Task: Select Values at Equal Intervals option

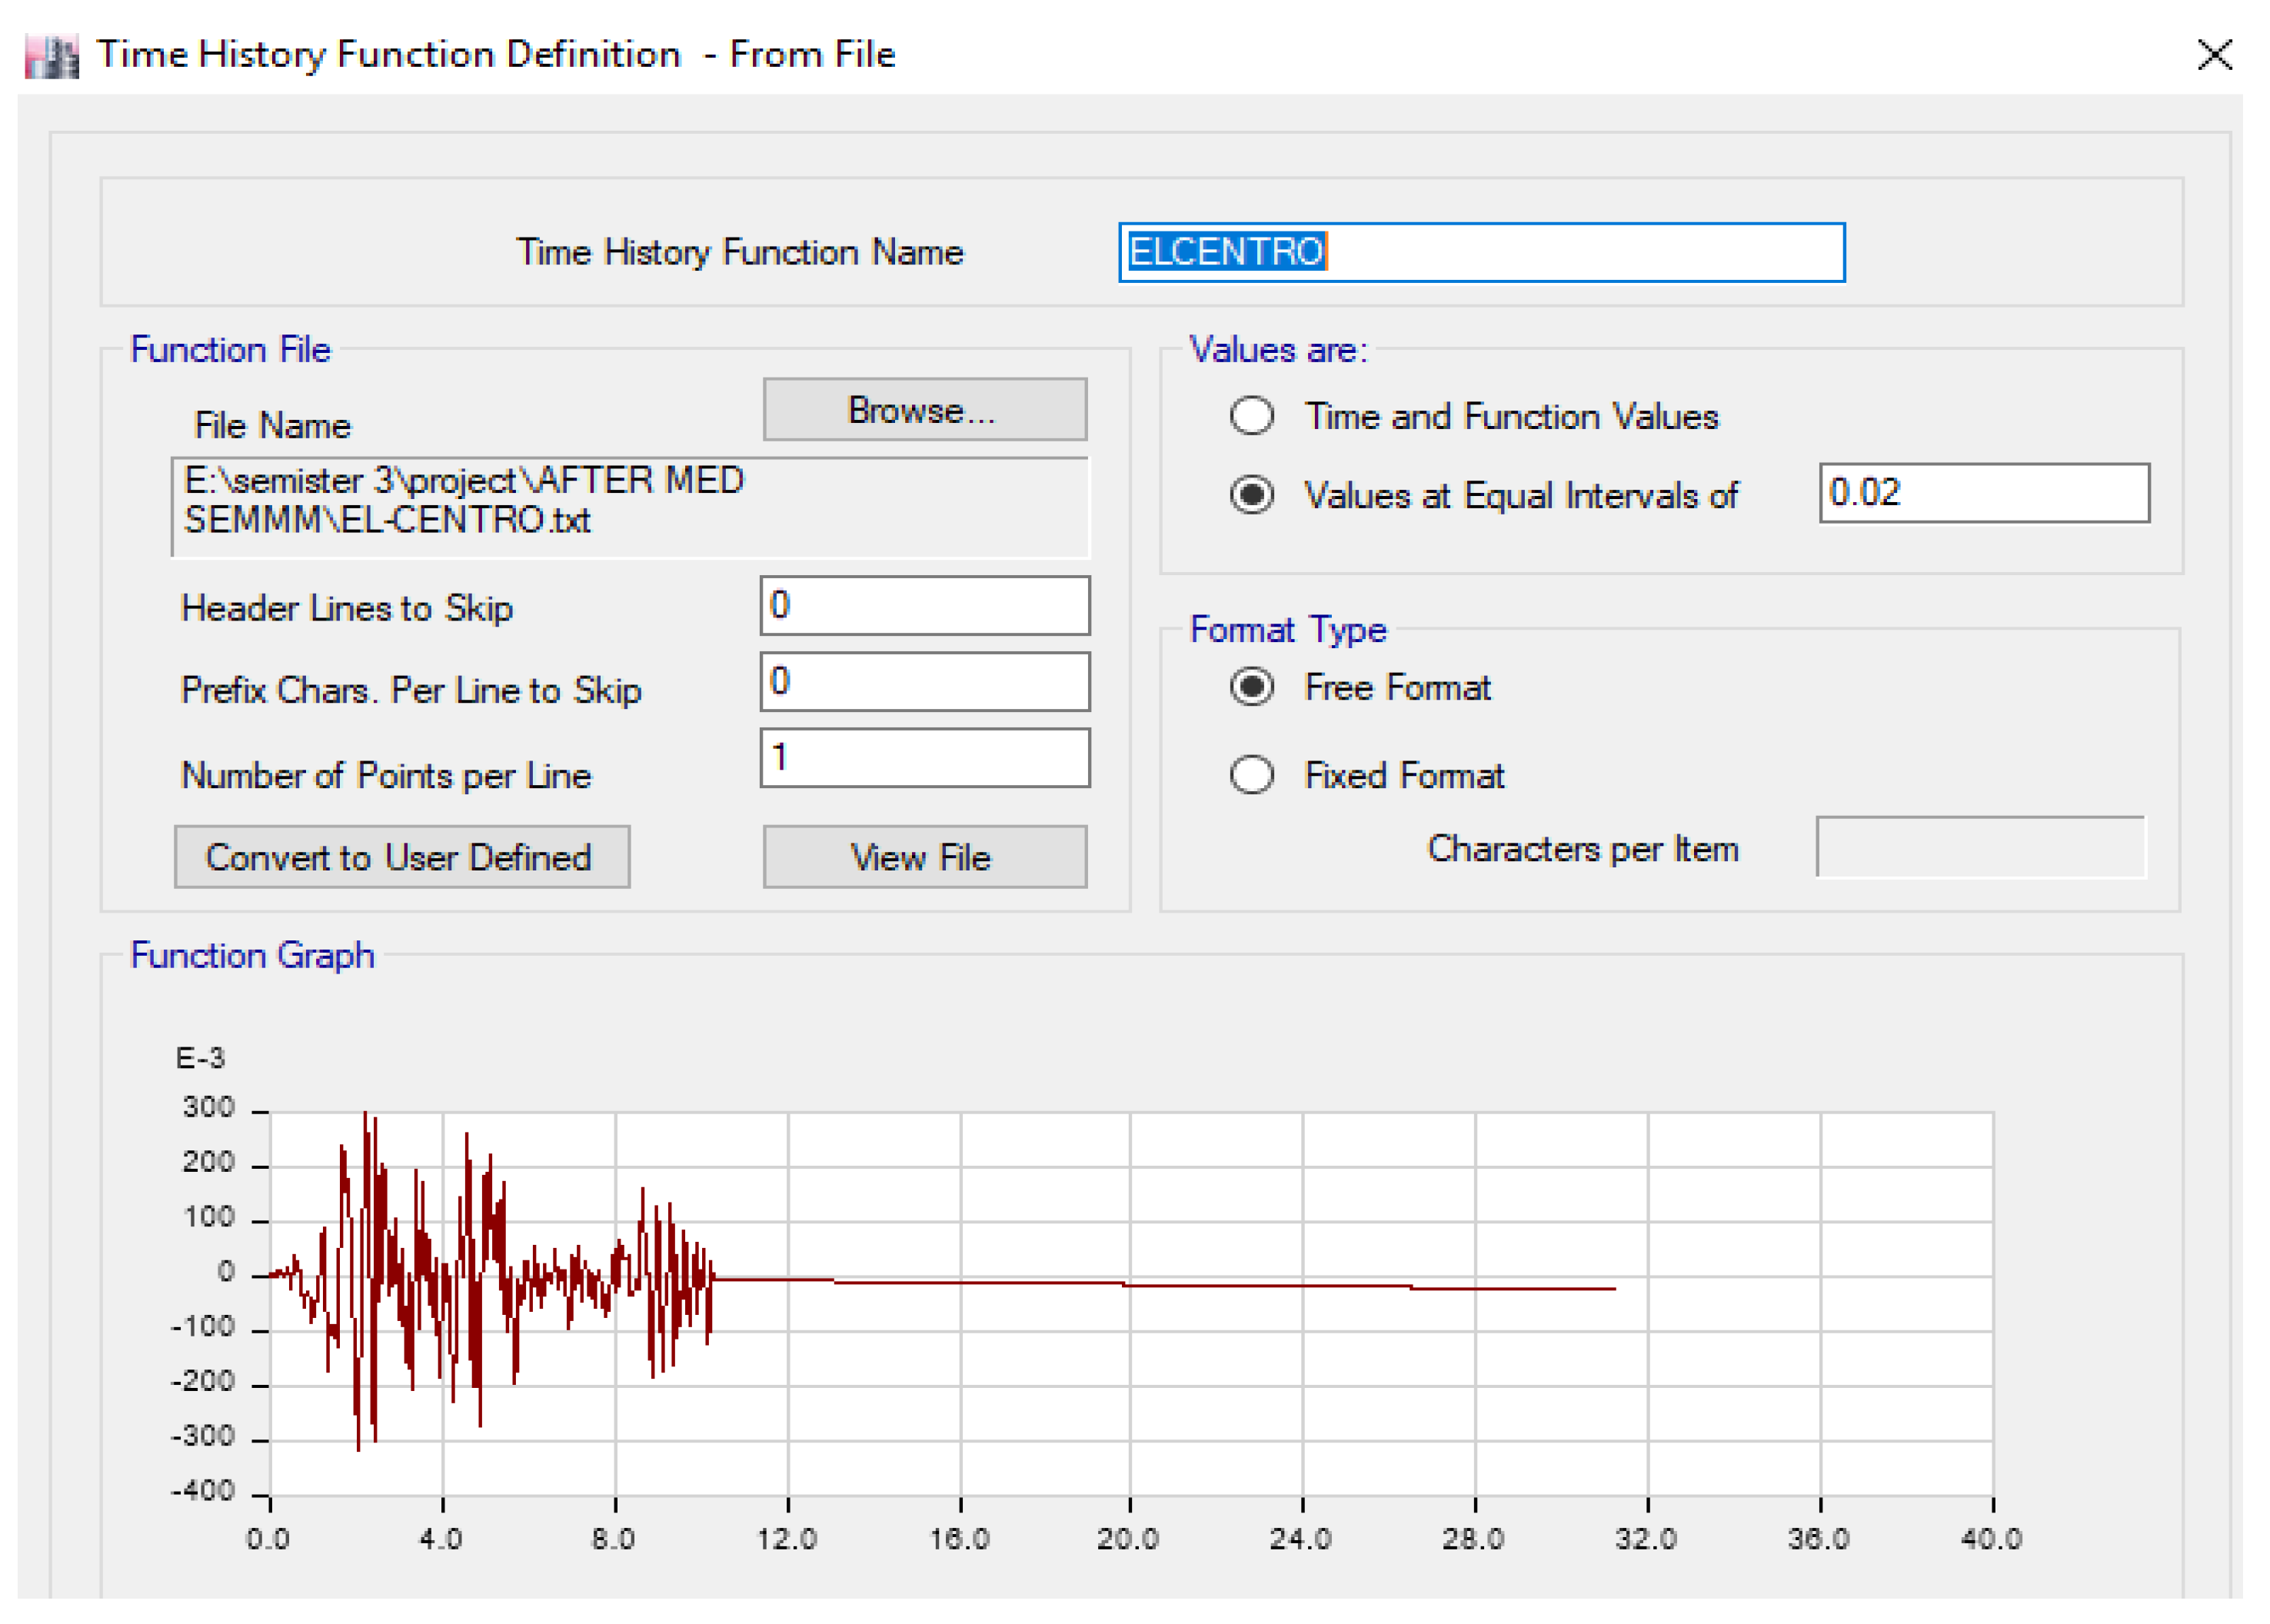Action: point(1251,495)
